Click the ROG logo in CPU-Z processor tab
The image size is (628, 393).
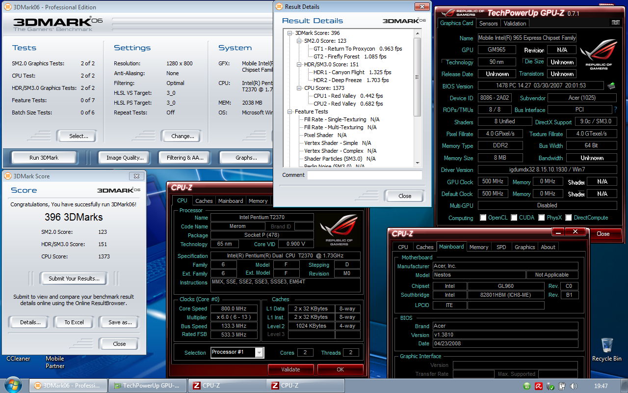coord(339,230)
